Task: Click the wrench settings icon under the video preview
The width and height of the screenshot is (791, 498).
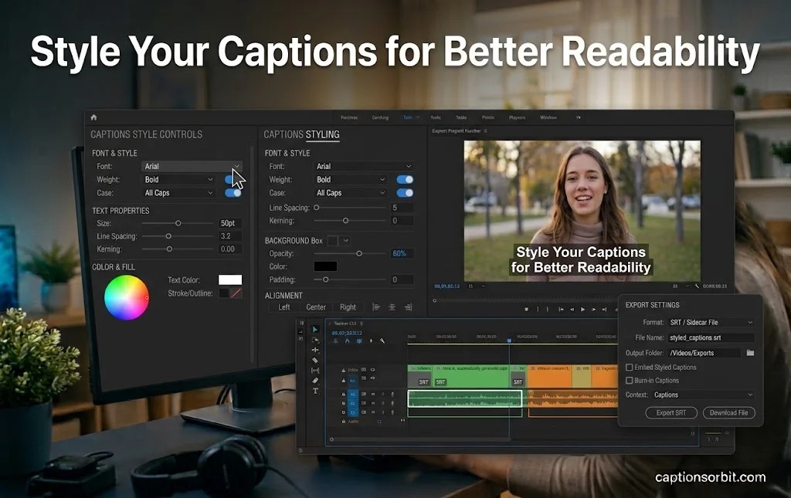Action: click(x=698, y=286)
